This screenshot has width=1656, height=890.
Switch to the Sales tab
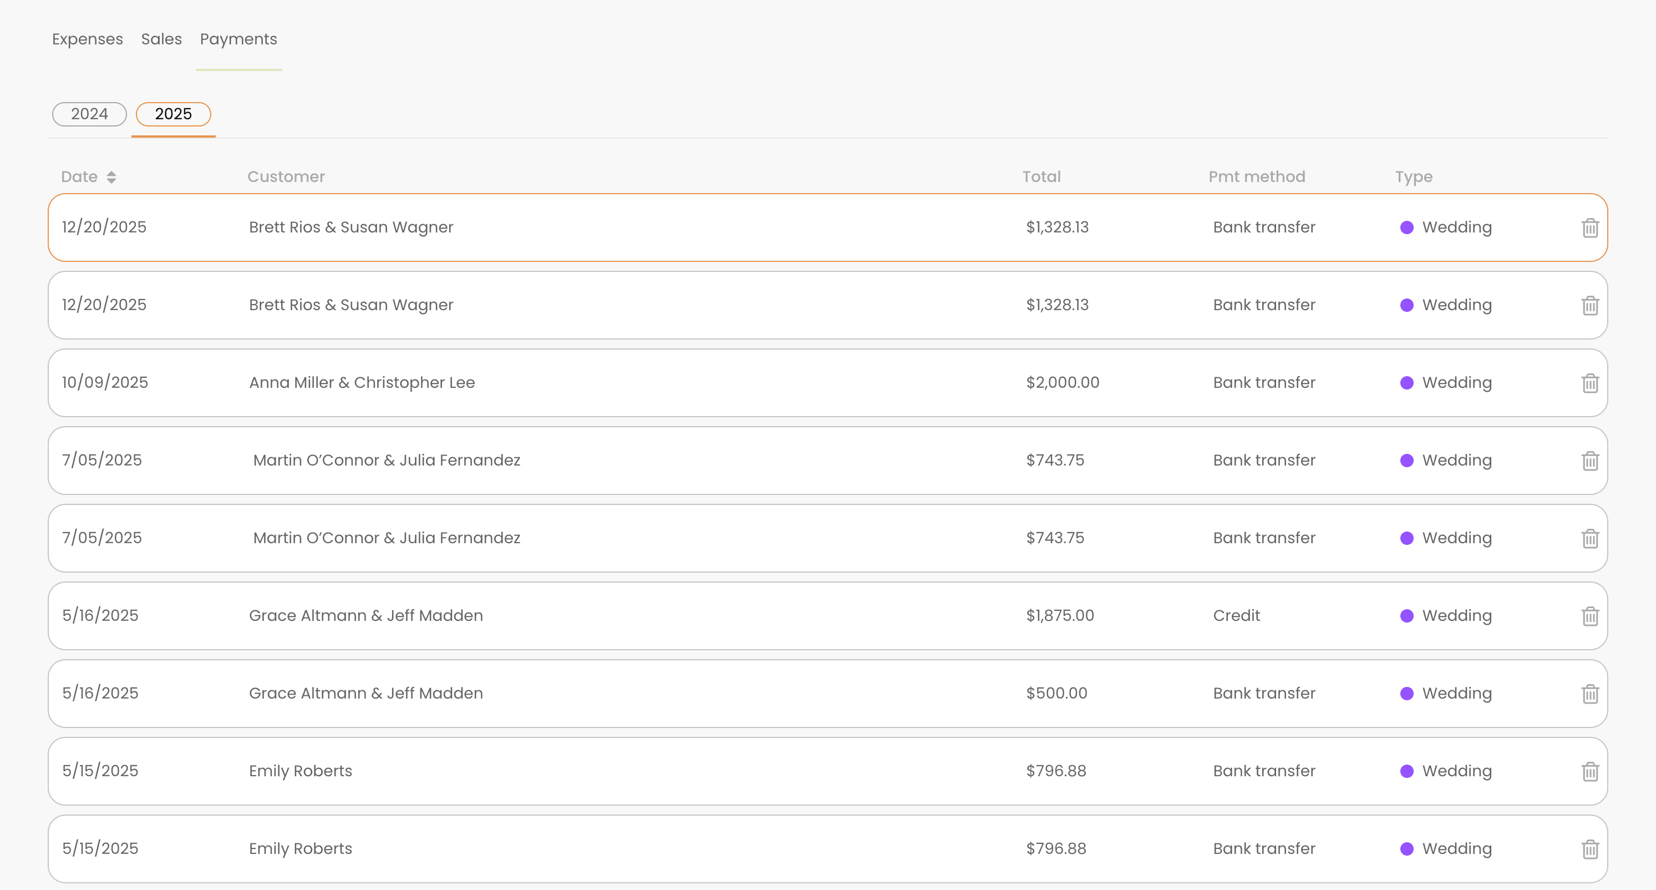click(161, 39)
